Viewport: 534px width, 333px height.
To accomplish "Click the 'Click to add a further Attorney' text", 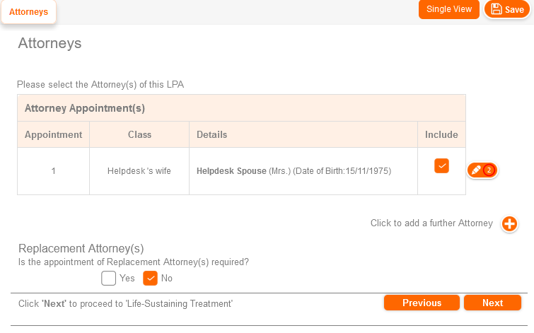I will coord(431,223).
